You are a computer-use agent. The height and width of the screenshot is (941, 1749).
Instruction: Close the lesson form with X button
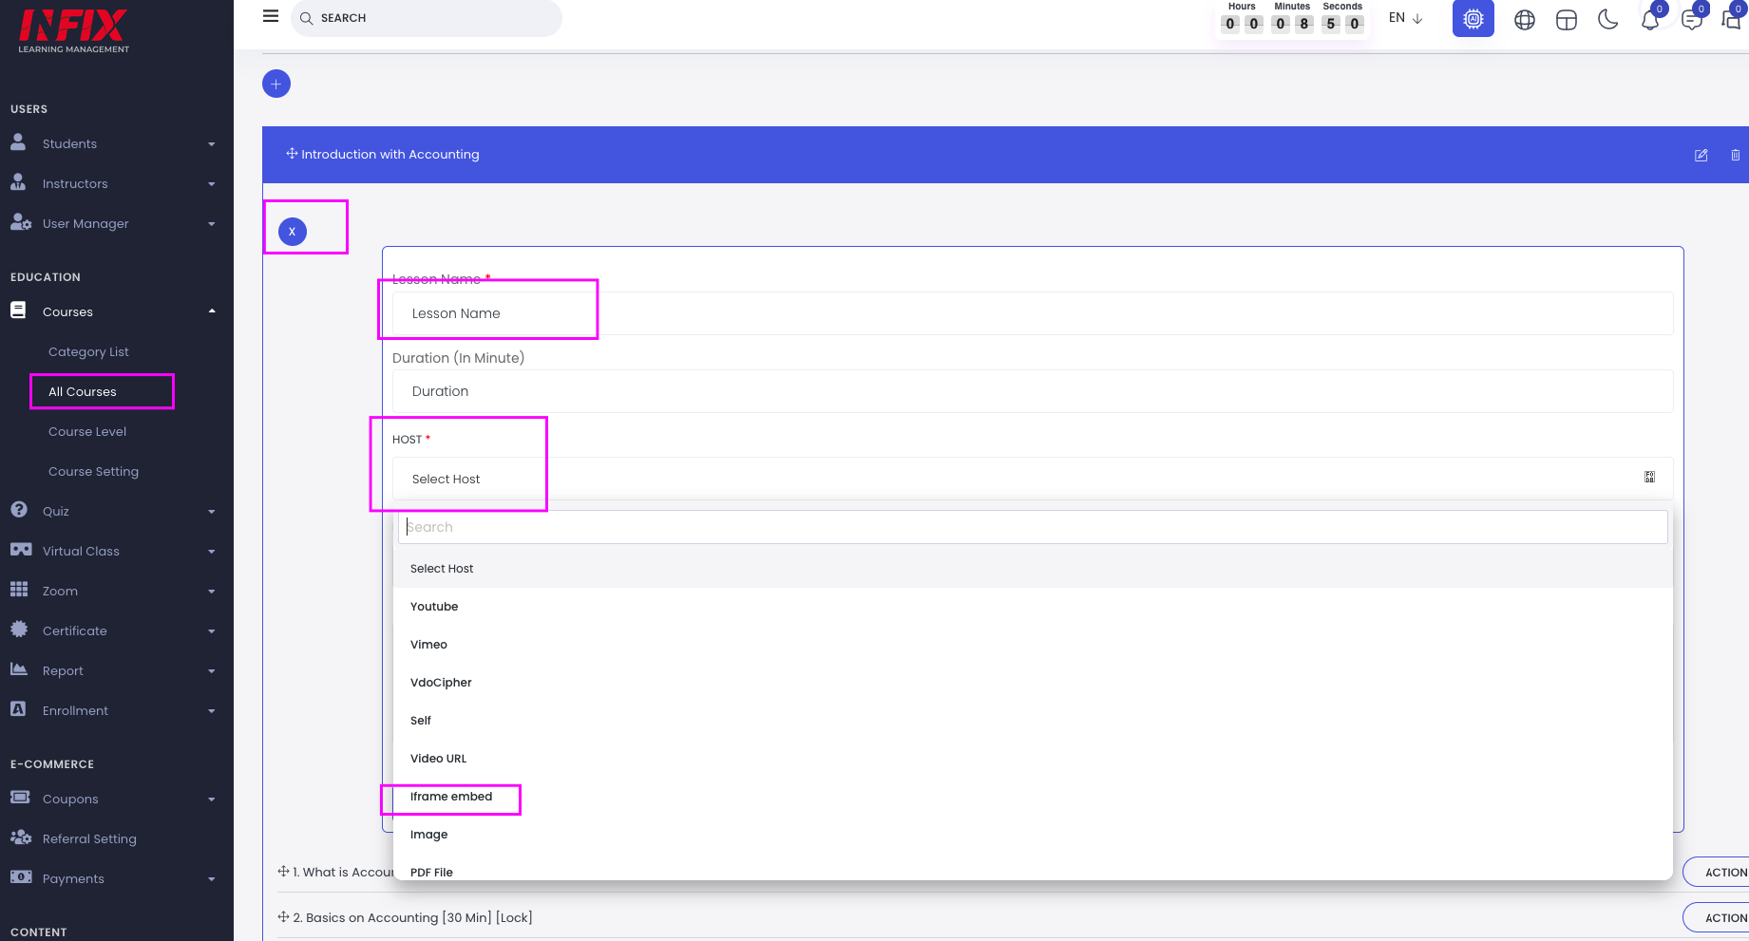coord(293,232)
